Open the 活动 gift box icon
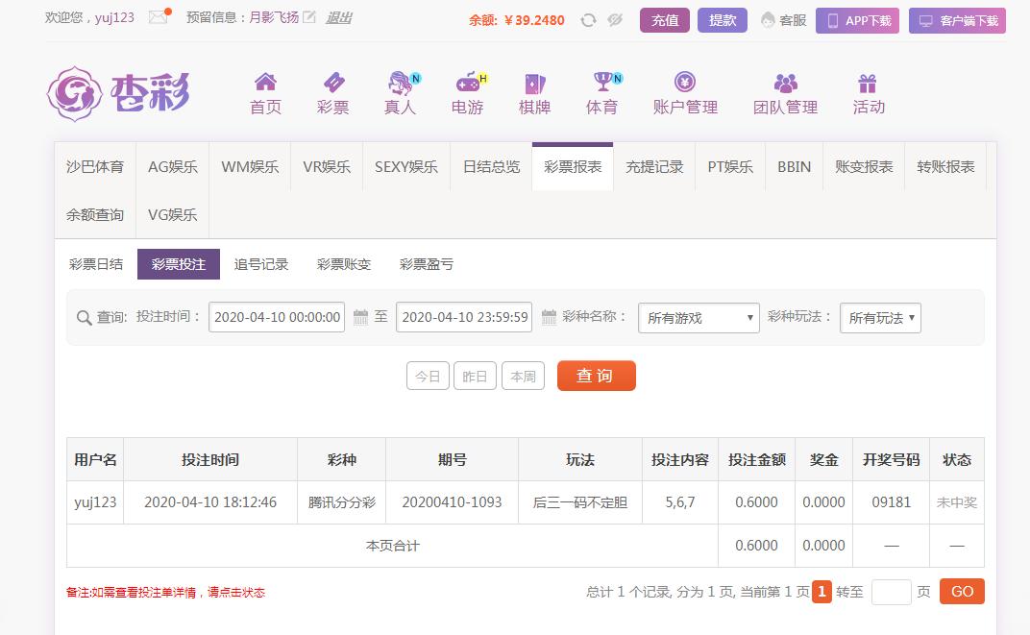Screen dimensions: 1030x635 point(868,83)
